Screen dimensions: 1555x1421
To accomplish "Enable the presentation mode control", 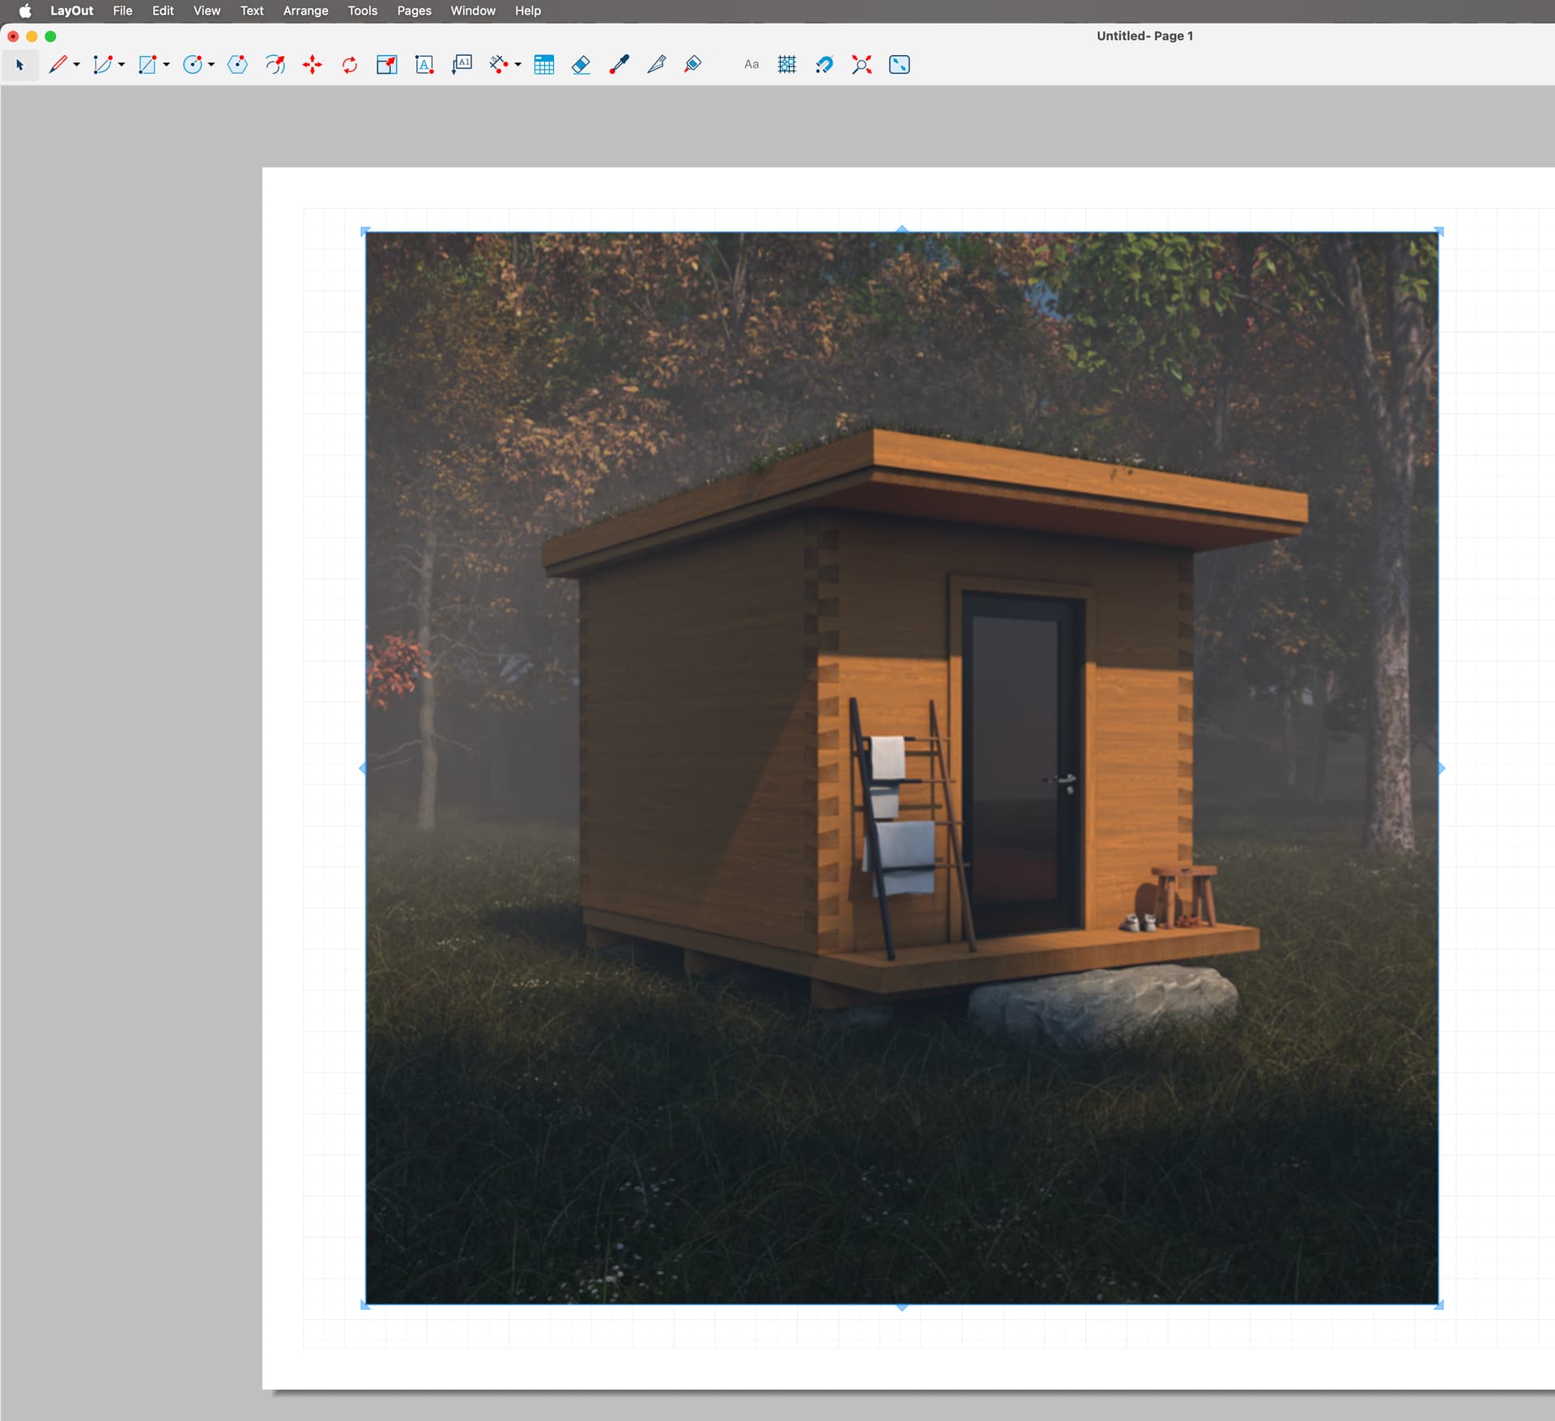I will click(x=899, y=64).
